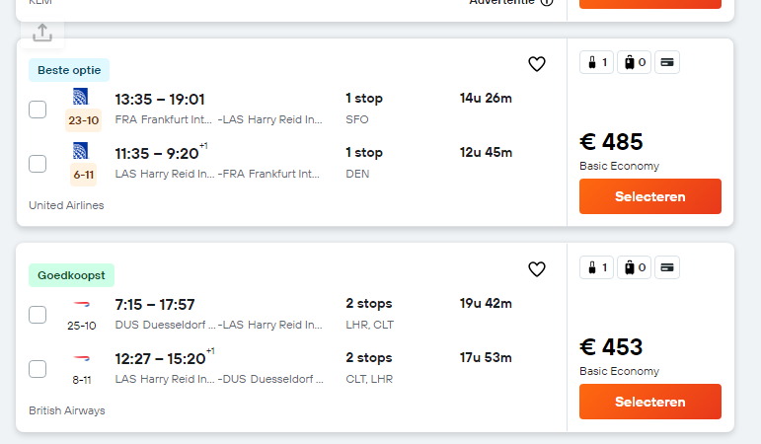Click the "Beste optie" label
Viewport: 761px width, 444px height.
[x=68, y=70]
